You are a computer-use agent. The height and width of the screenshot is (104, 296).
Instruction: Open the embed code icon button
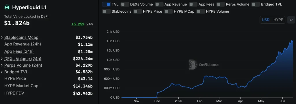click(x=291, y=20)
